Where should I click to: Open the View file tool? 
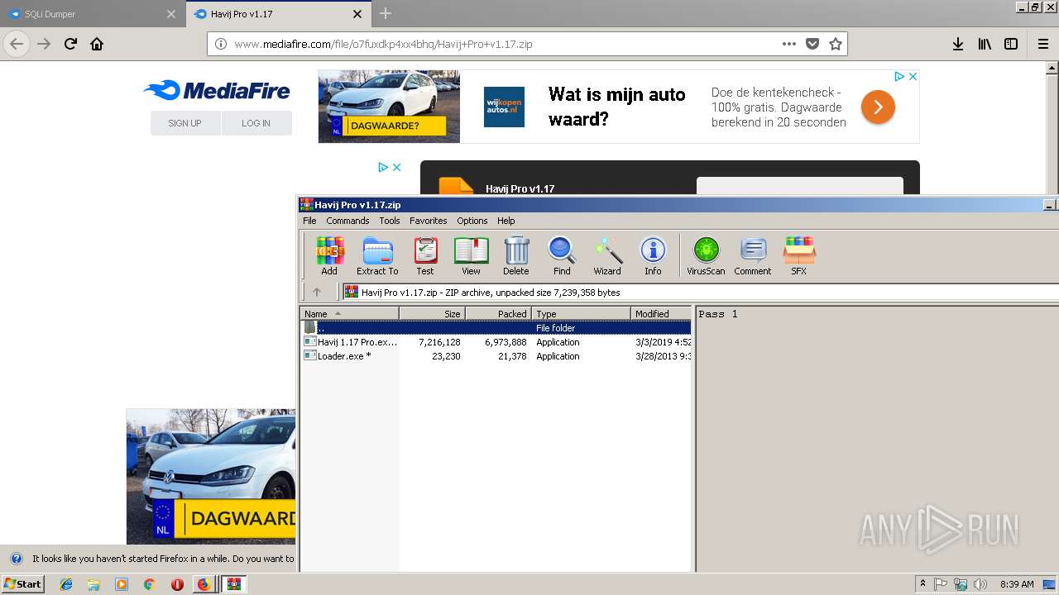pyautogui.click(x=471, y=255)
